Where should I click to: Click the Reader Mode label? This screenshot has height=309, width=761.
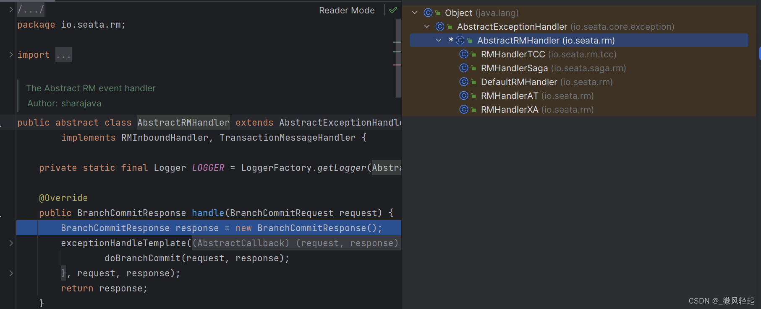(x=347, y=10)
